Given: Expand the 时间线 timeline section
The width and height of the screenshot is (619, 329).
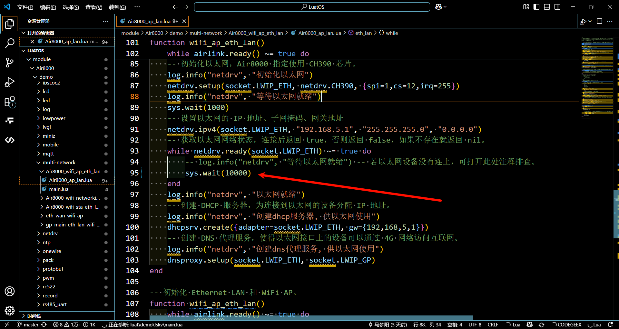Looking at the screenshot, I should point(67,316).
